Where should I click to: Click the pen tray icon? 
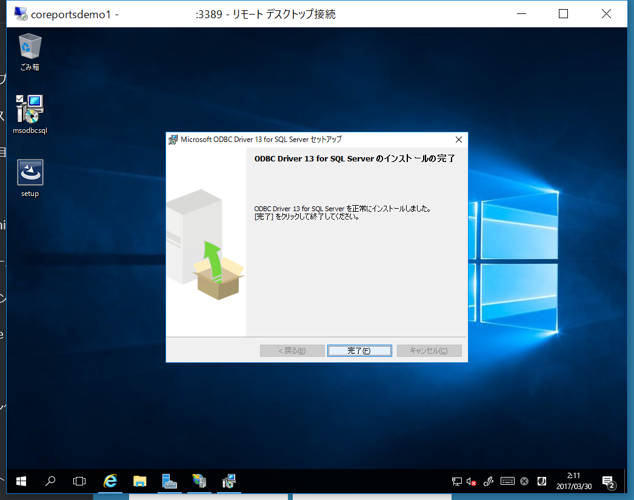click(x=489, y=481)
